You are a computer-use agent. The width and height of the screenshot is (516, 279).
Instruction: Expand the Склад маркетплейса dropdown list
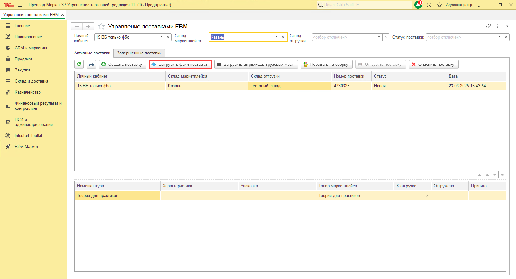[x=276, y=37]
